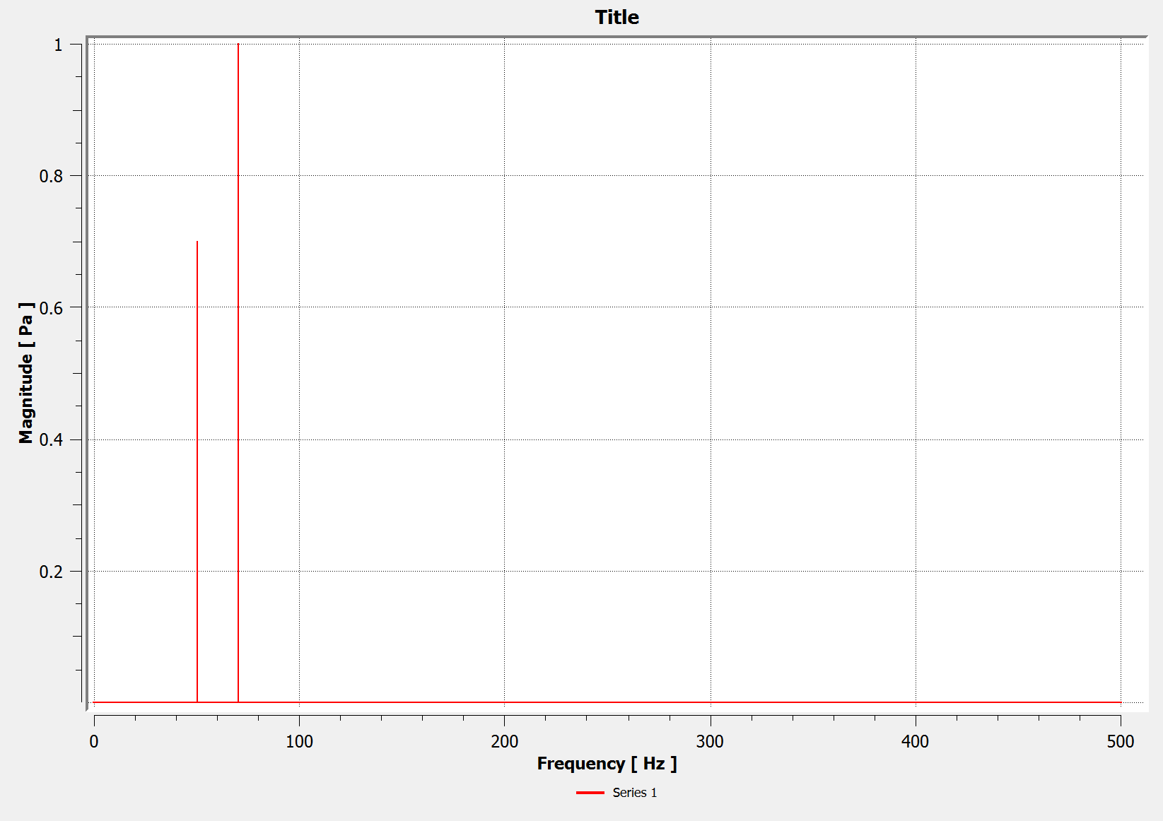This screenshot has width=1163, height=821.
Task: Click the 'Magnitude [ Pa ]' axis label
Action: click(26, 373)
